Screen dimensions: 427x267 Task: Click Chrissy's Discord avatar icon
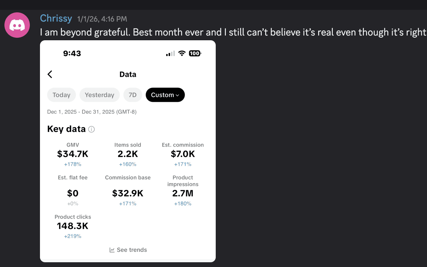coord(17,25)
